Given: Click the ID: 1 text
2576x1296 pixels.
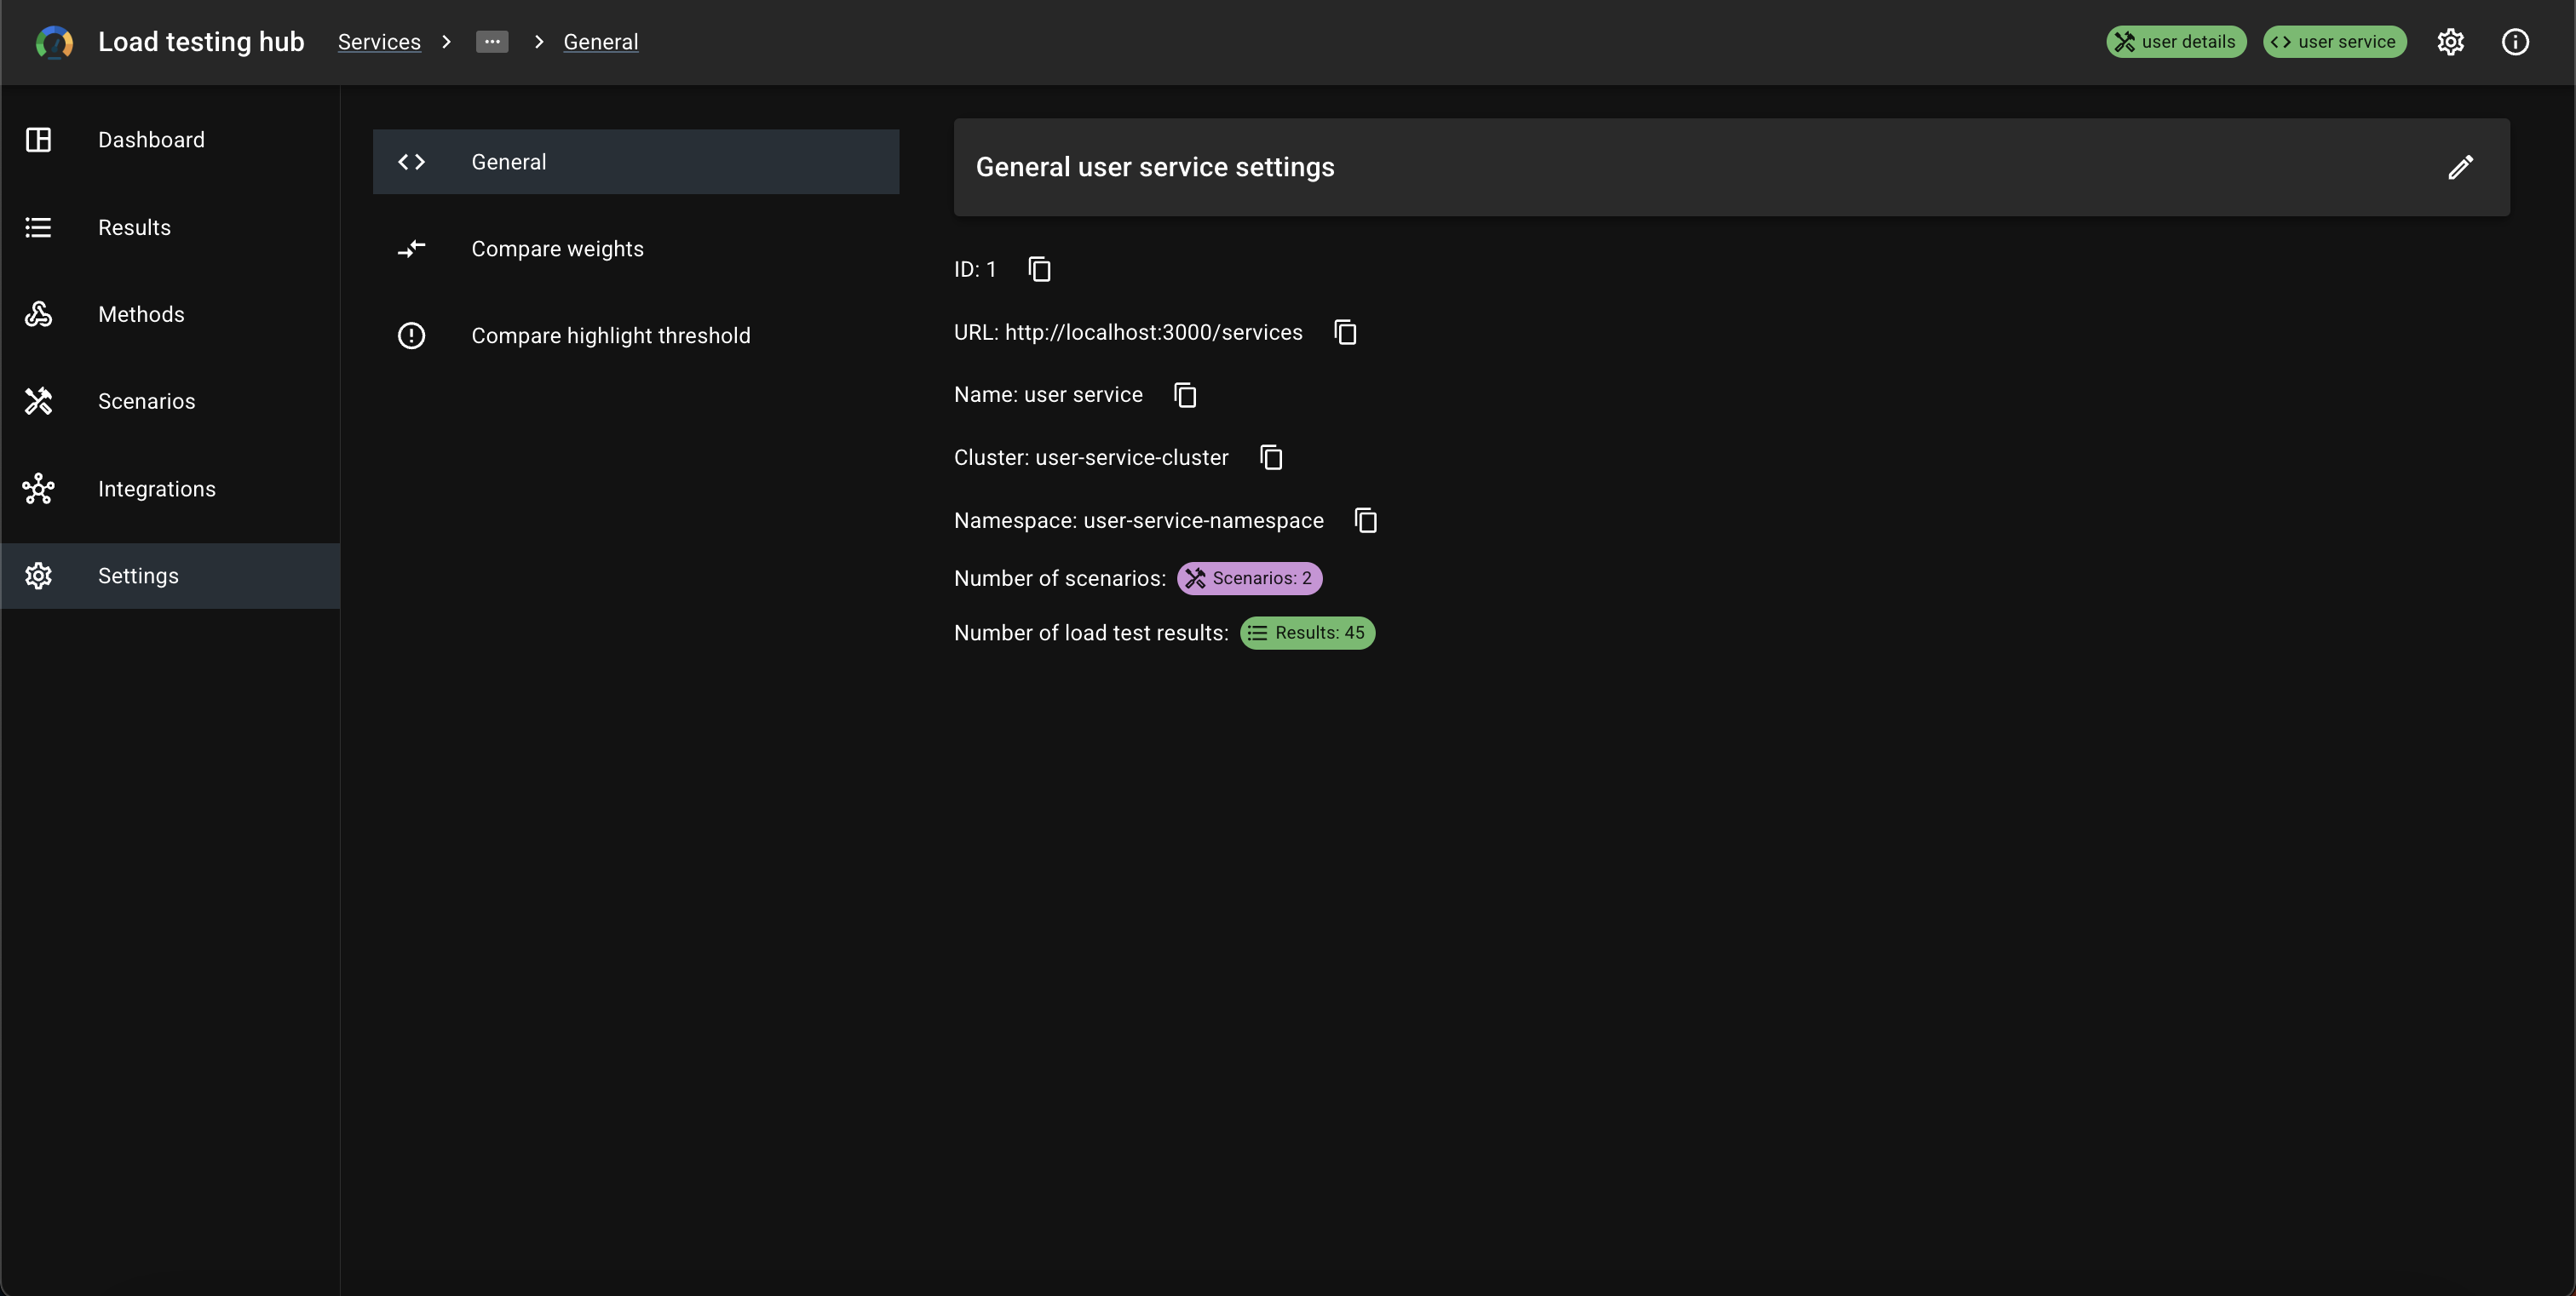Looking at the screenshot, I should pos(975,270).
